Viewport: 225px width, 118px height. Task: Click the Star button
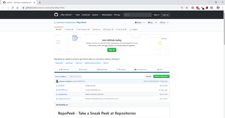[150, 22]
